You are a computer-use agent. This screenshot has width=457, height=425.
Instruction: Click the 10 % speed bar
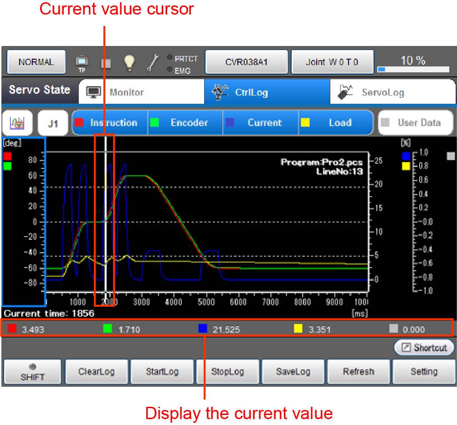413,63
